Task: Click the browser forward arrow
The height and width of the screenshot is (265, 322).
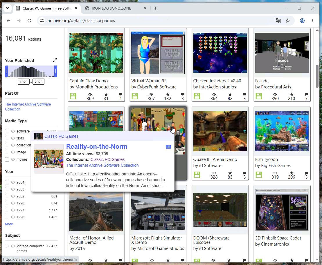Action: click(19, 21)
